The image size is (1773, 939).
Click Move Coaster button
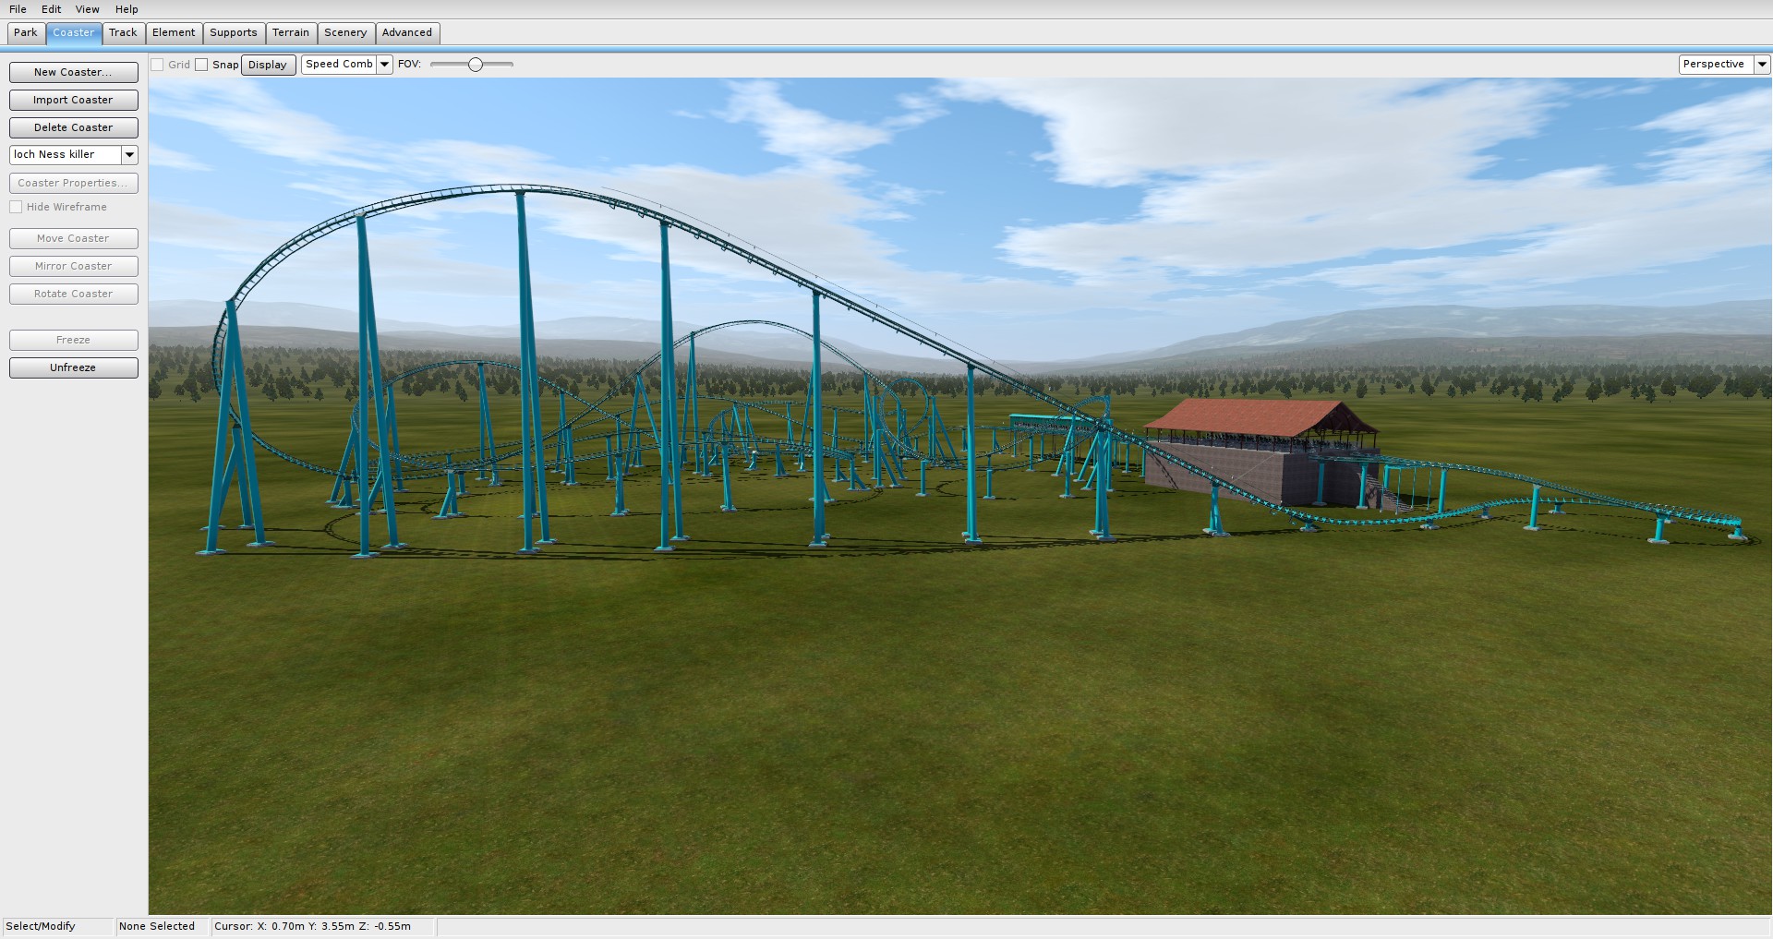coord(74,238)
